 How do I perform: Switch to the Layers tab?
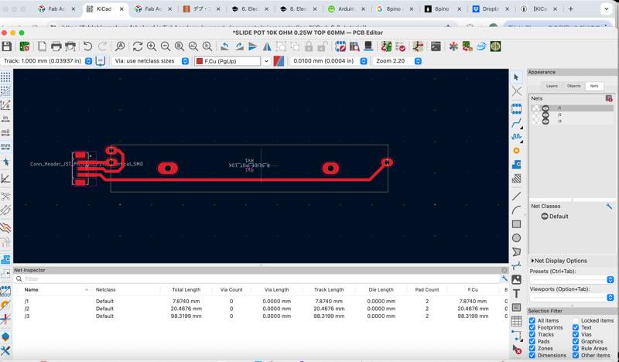[552, 86]
